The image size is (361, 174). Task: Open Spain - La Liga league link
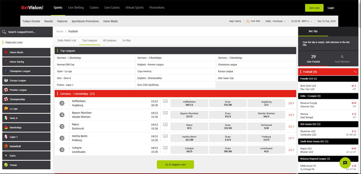65,72
